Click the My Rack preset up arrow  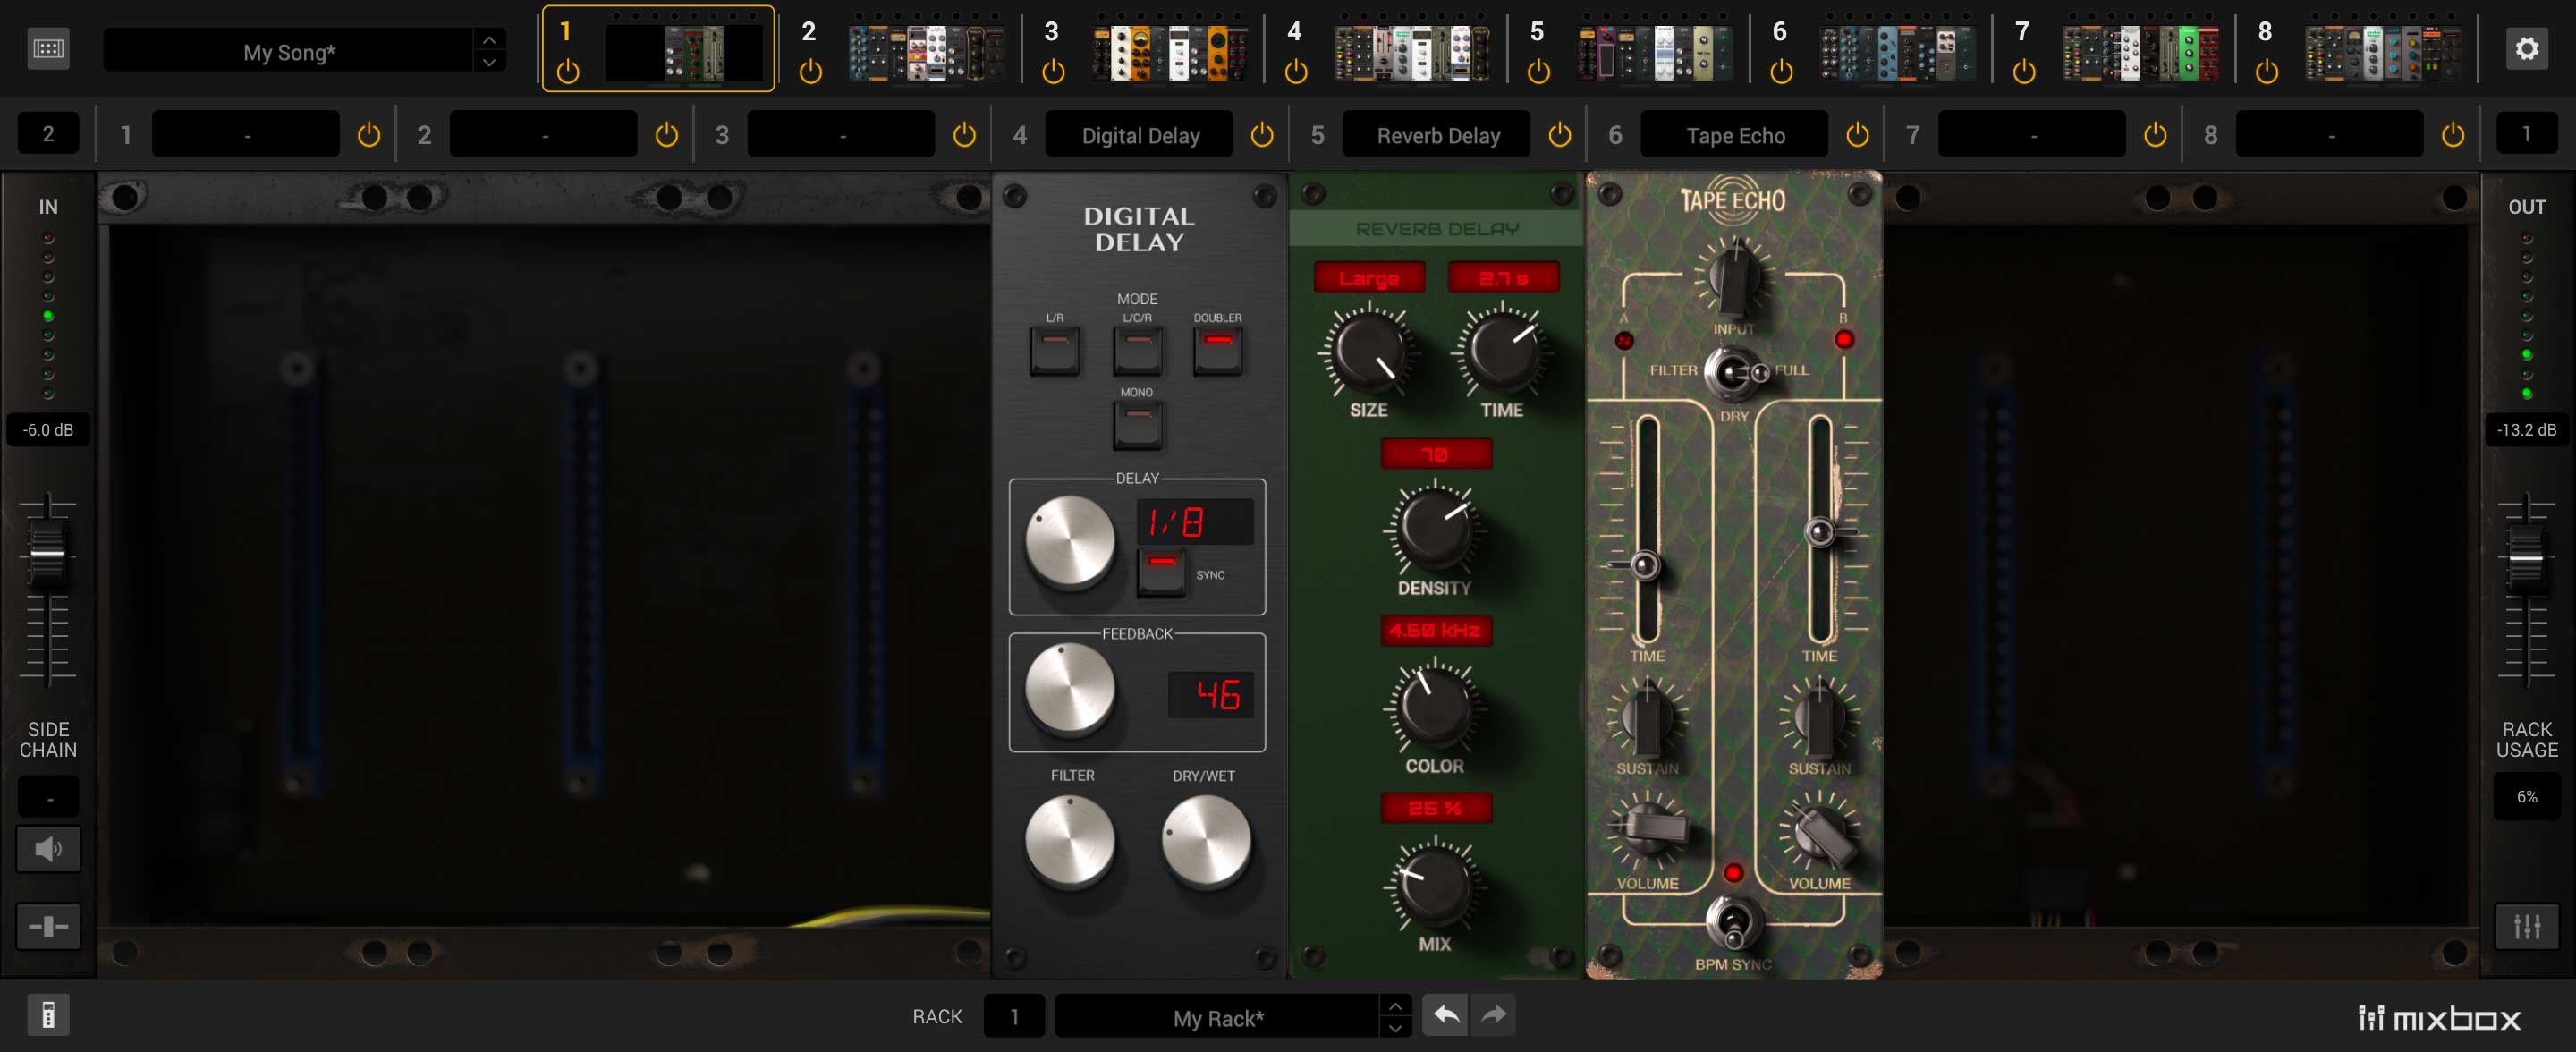coord(1395,1005)
